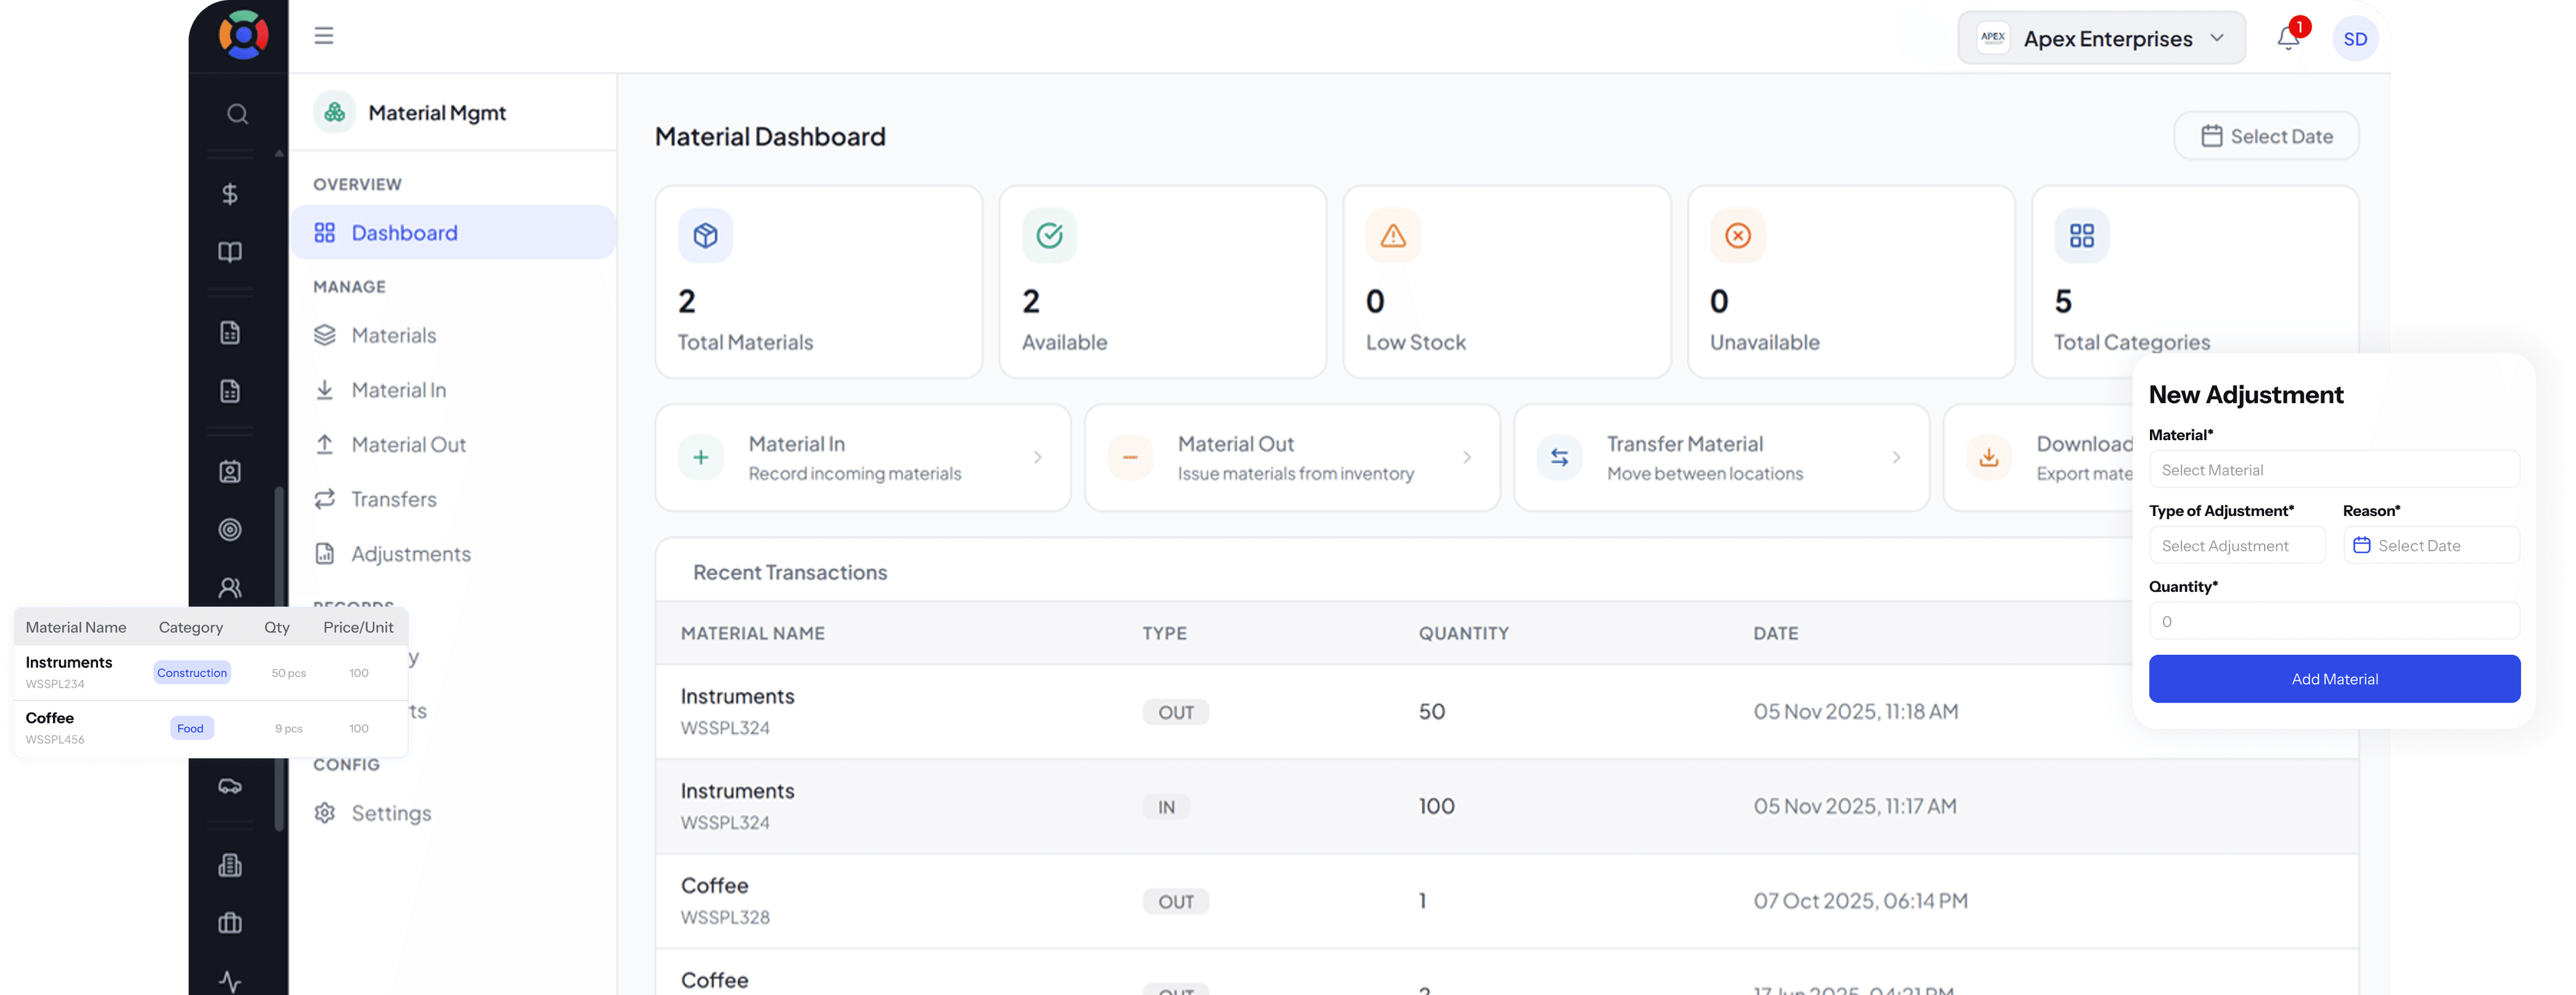Click the Add Material button

coord(2334,679)
